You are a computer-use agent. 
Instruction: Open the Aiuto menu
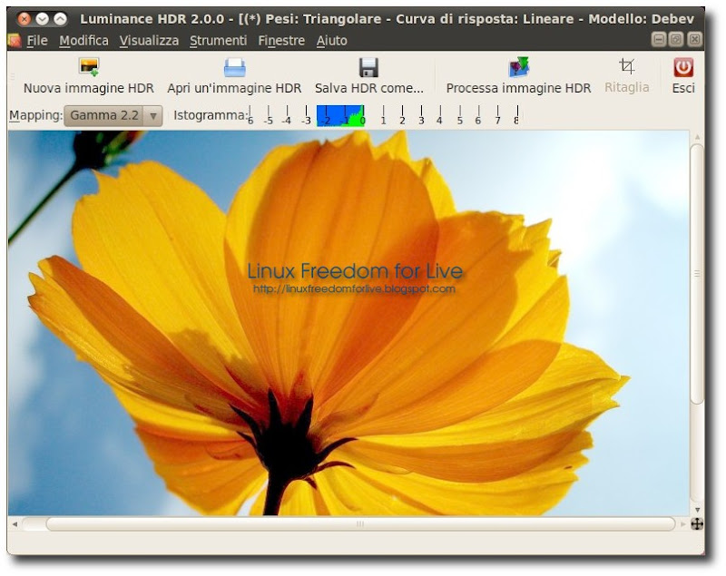pos(331,41)
